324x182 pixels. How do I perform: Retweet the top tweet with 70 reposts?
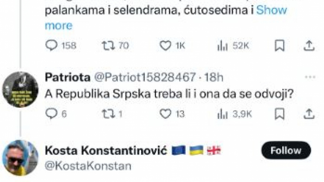coord(107,46)
